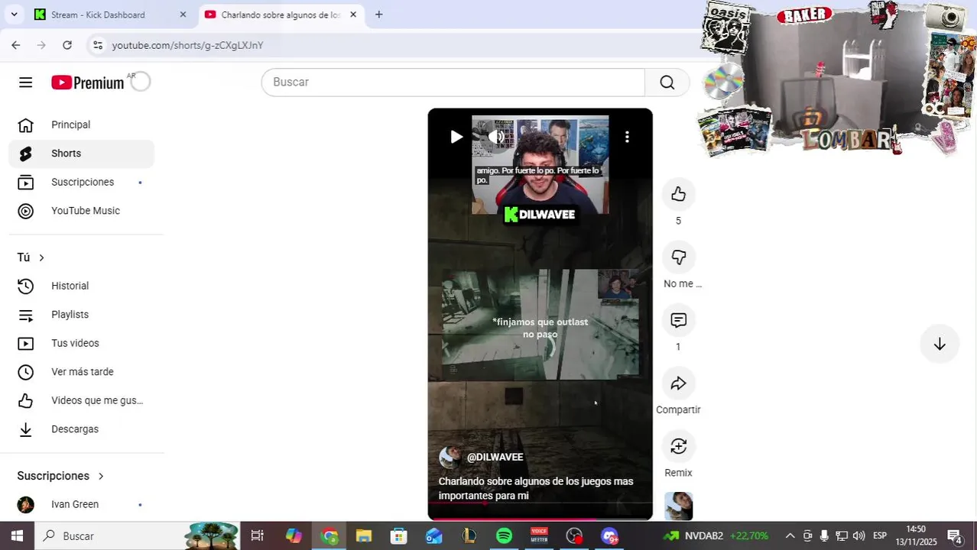Open the Short's comments

pyautogui.click(x=678, y=320)
